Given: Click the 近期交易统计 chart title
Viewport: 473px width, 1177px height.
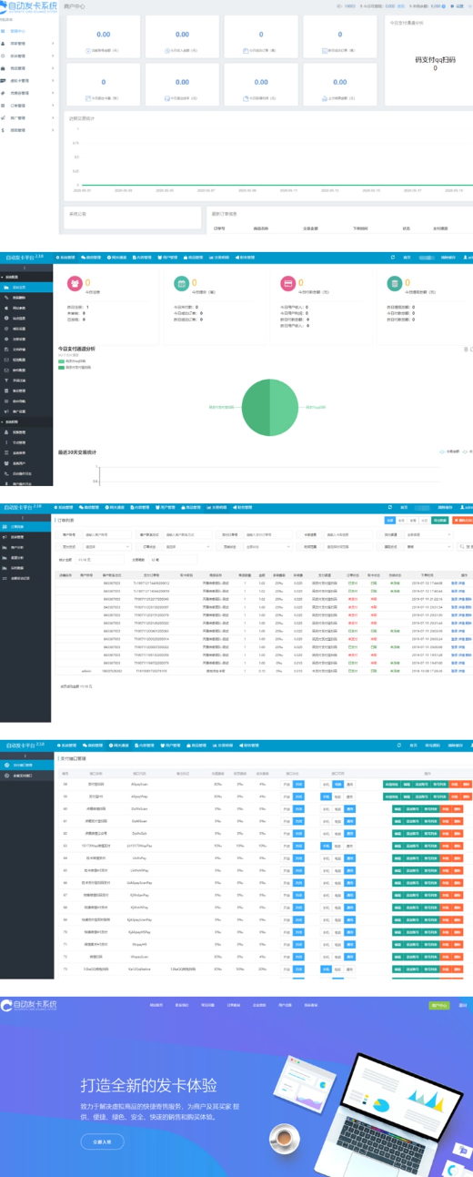Looking at the screenshot, I should 83,118.
